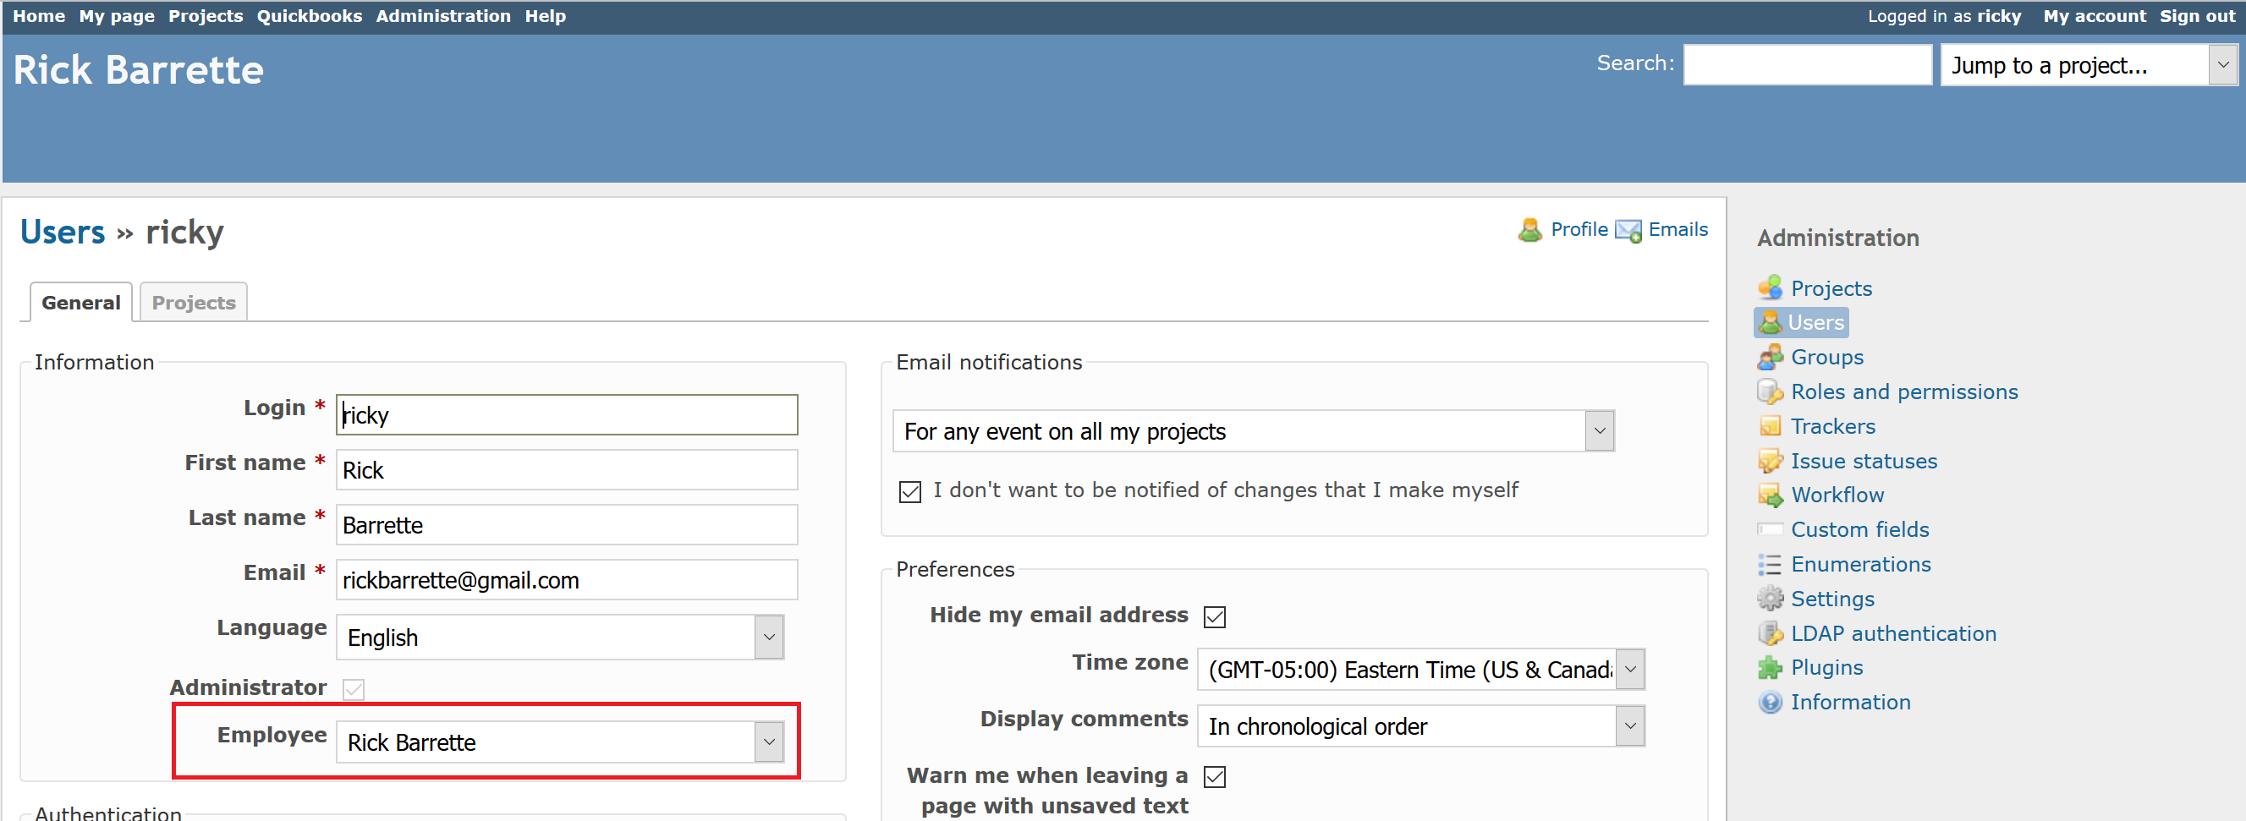The width and height of the screenshot is (2246, 821).
Task: Open the Jump to a project dropdown
Action: pyautogui.click(x=2221, y=64)
